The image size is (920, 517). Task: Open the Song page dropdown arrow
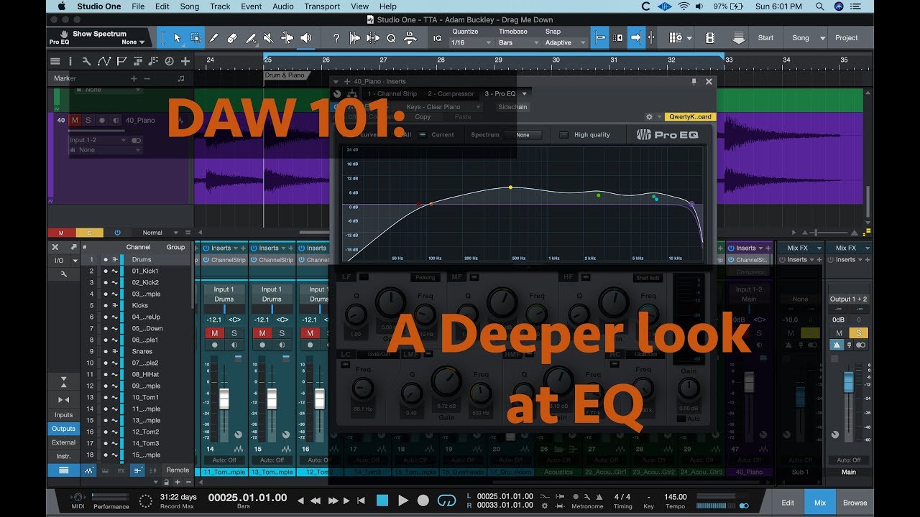pos(822,39)
